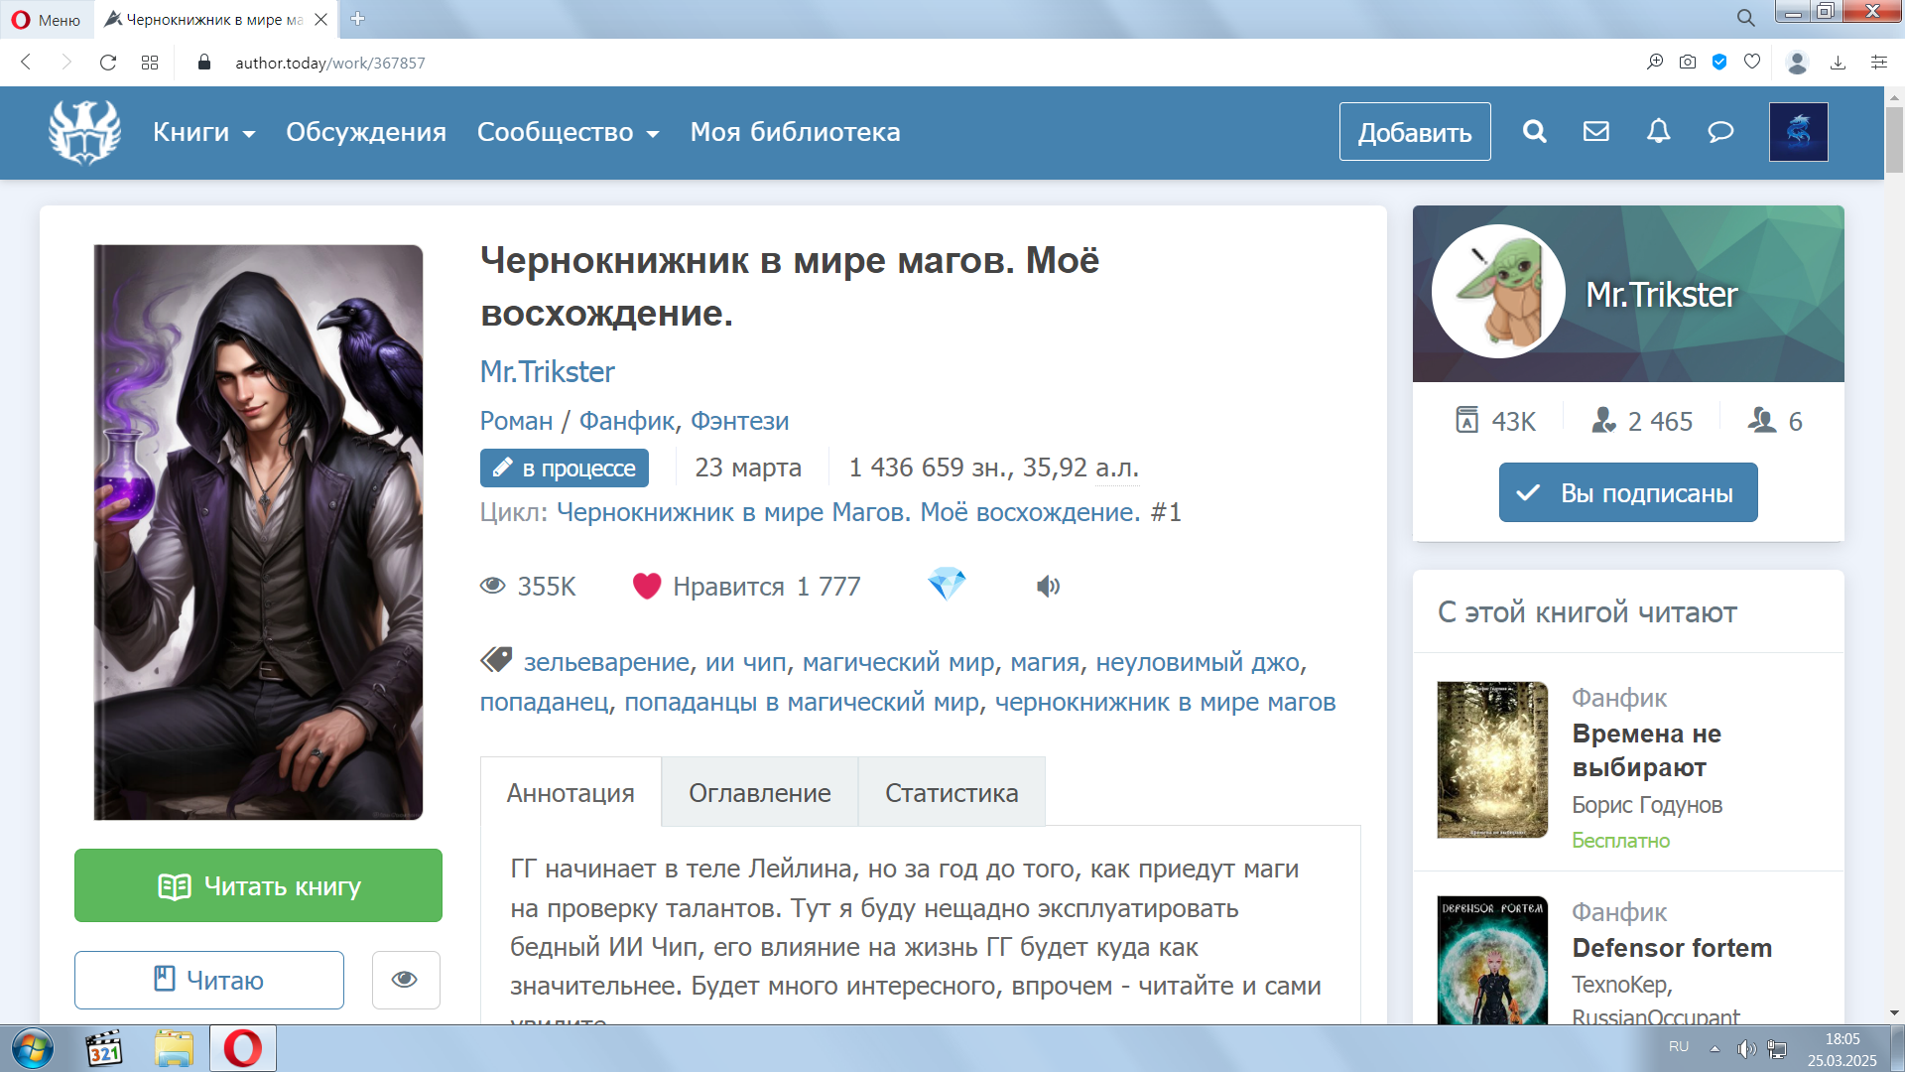Open Времена не выбирают book thumbnail

(1491, 759)
